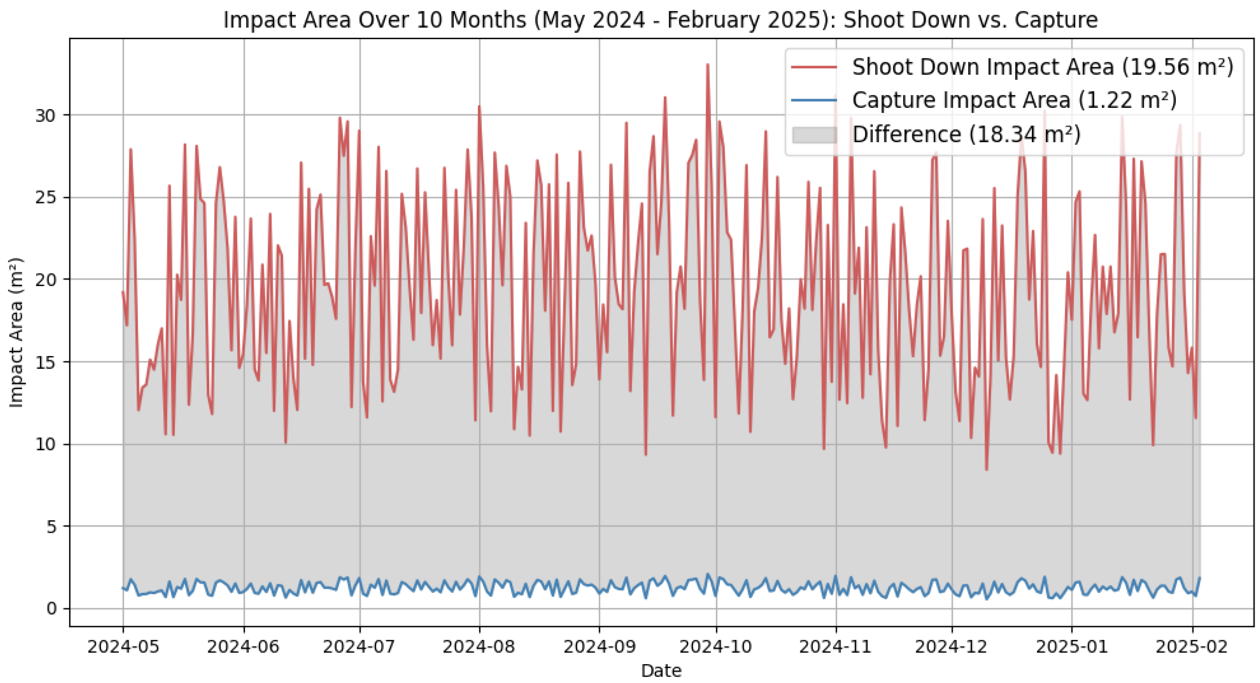Click the y-axis tick label 20
Screen dimensions: 1260x683
pyautogui.click(x=46, y=280)
